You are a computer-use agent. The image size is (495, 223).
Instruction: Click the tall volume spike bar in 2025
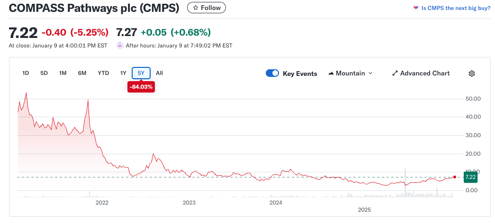[x=405, y=184]
